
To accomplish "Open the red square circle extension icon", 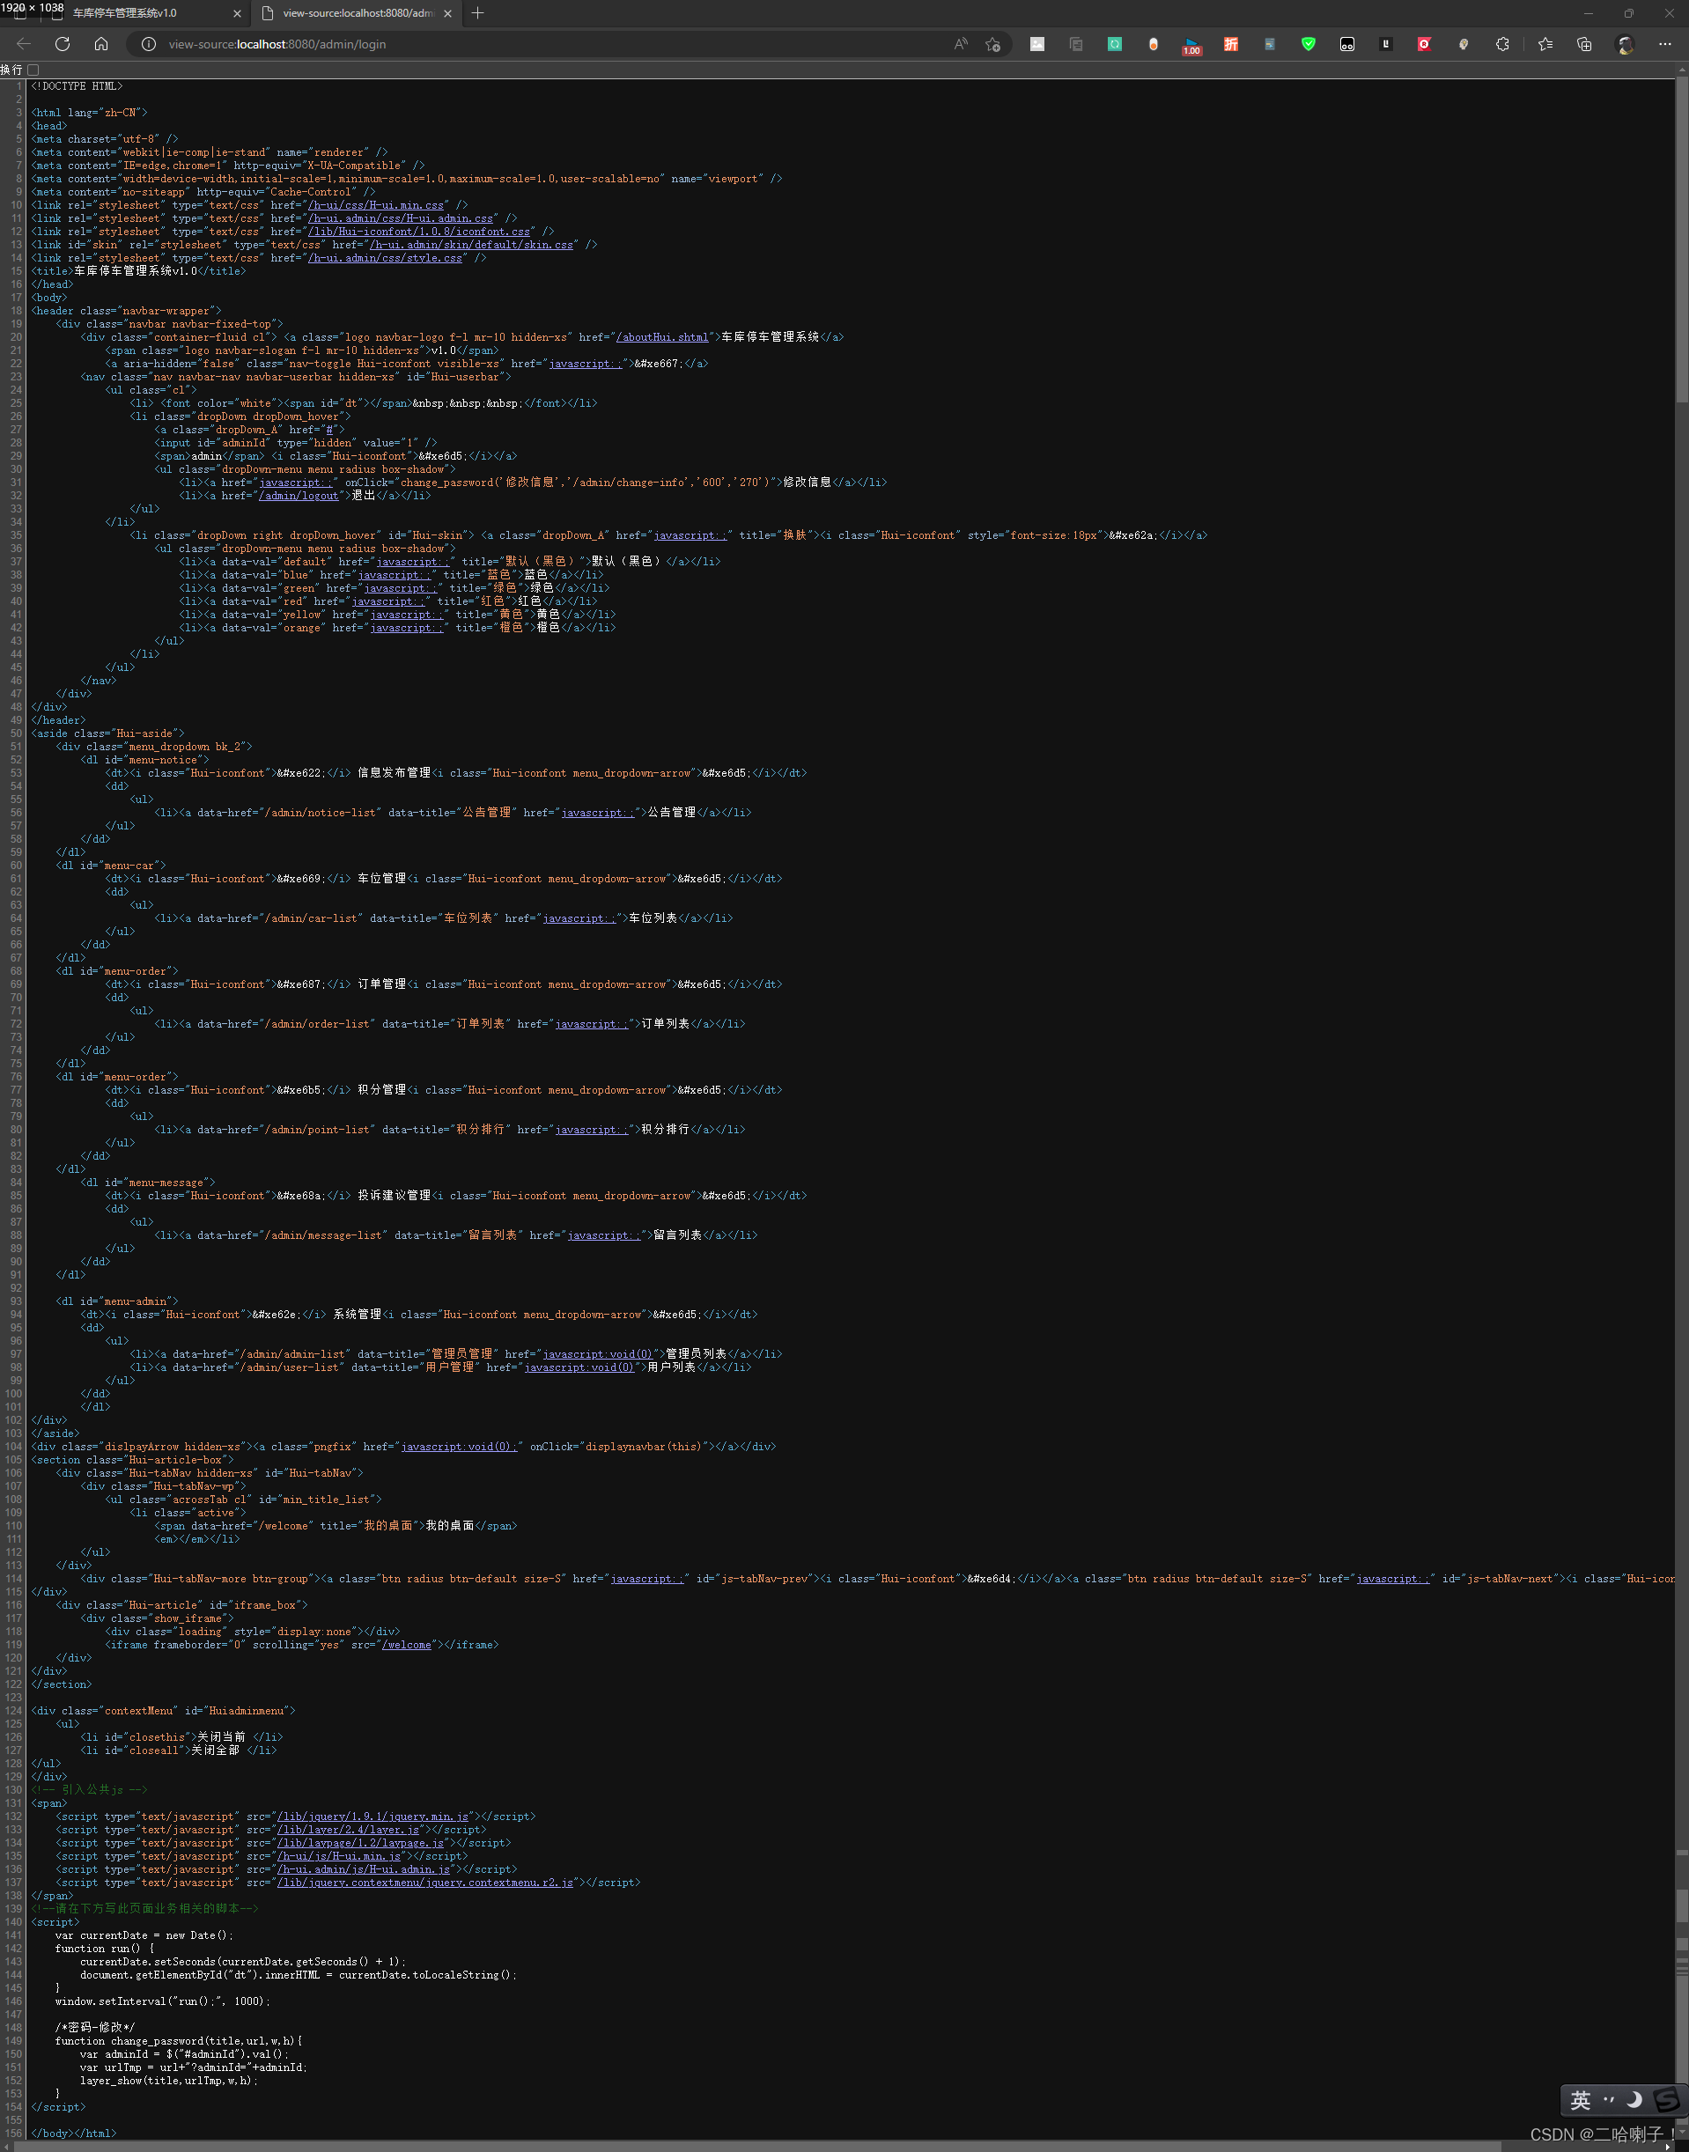I will click(1424, 43).
